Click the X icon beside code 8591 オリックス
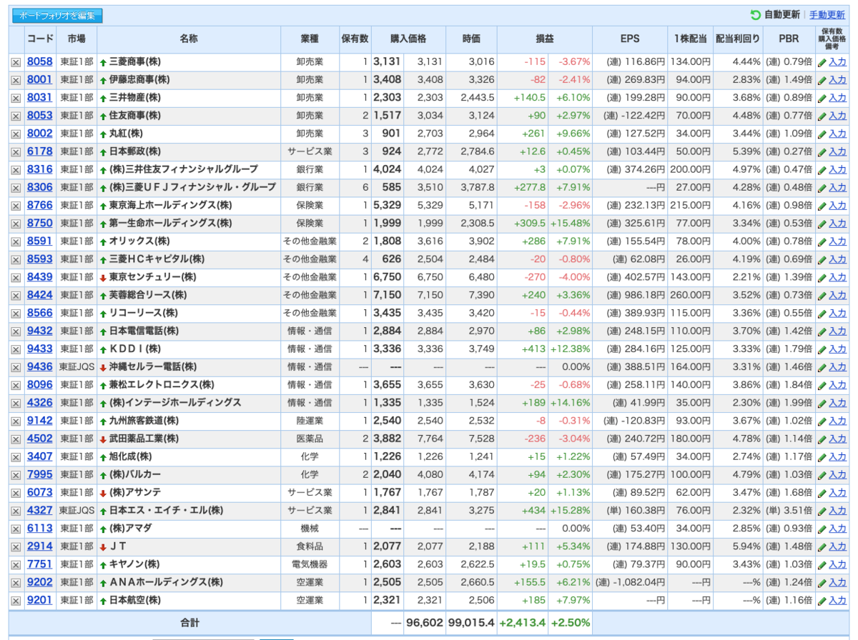Viewport: 858px width, 640px height. click(16, 241)
